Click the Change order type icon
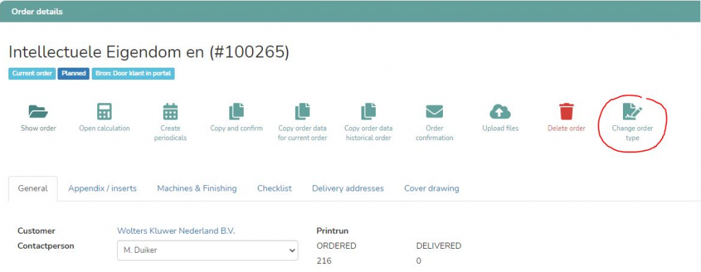The height and width of the screenshot is (272, 701). point(633,111)
